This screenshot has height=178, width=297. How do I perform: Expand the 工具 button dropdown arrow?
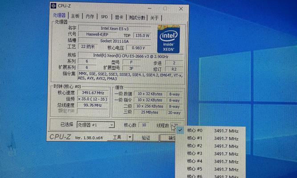[x=130, y=137]
